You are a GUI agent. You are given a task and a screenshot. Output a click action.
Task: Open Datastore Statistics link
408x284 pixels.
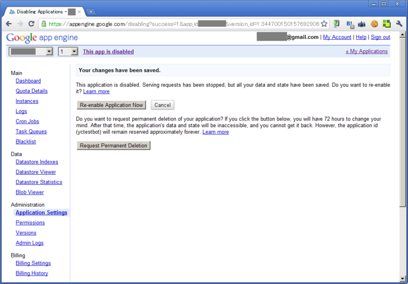coord(39,182)
